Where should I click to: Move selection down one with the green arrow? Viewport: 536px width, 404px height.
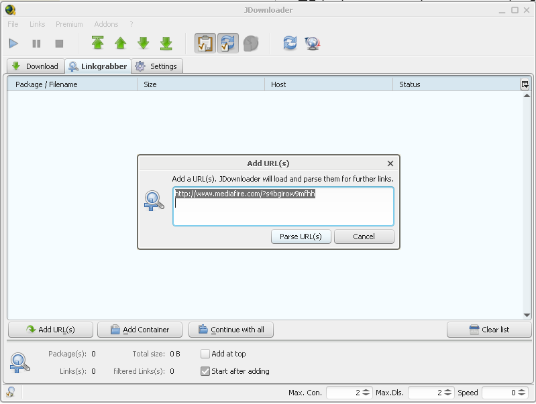click(x=144, y=43)
